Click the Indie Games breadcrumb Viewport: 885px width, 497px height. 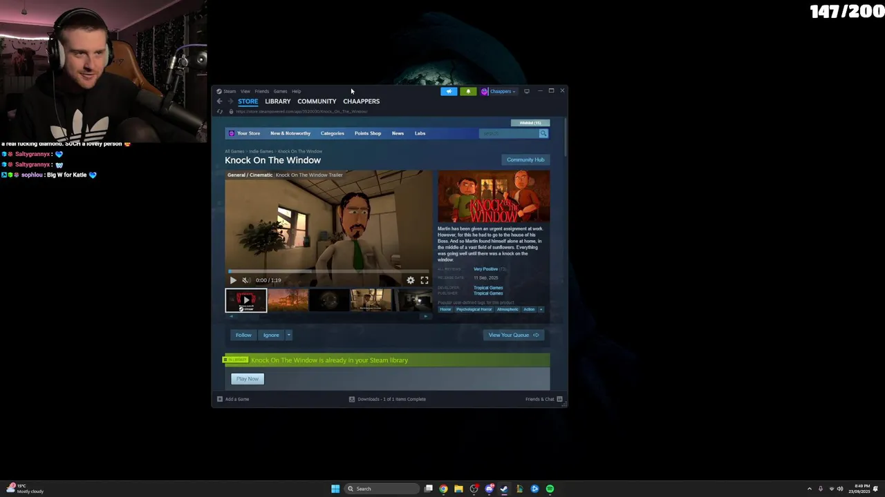click(261, 151)
